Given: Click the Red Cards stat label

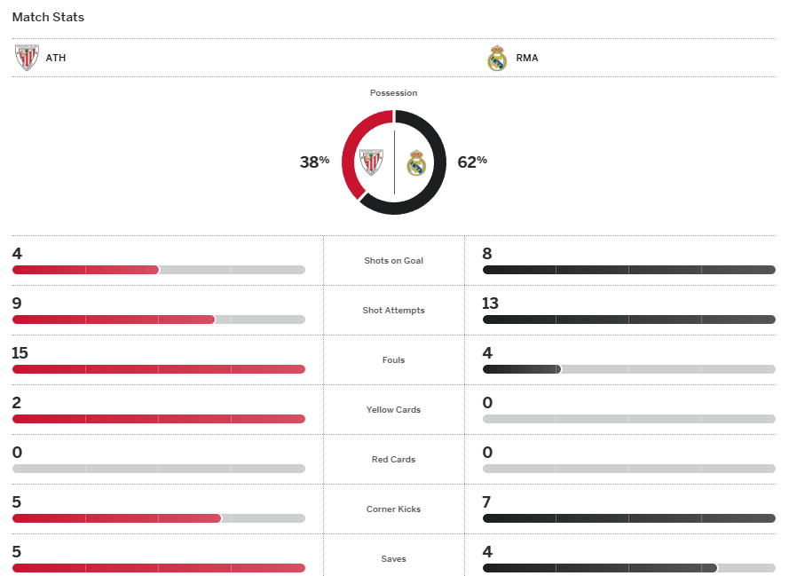Looking at the screenshot, I should (x=393, y=460).
